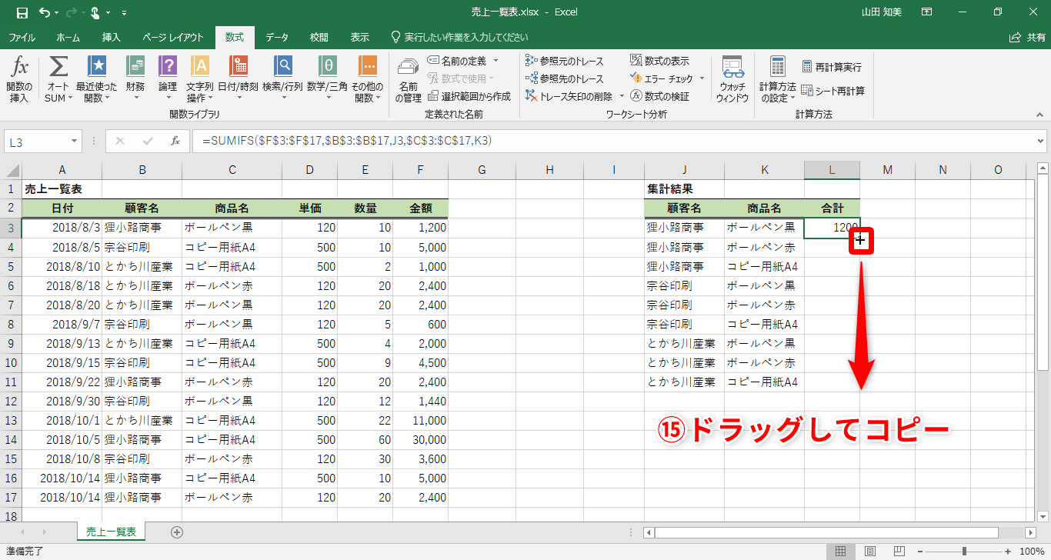Open Recently Used functions (最近使った関数)

[96, 79]
